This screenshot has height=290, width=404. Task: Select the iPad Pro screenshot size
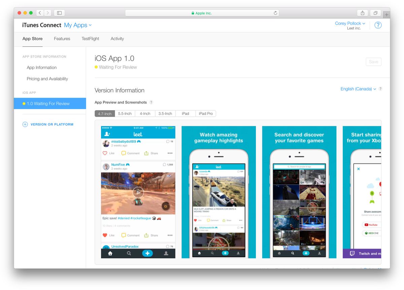click(x=206, y=114)
